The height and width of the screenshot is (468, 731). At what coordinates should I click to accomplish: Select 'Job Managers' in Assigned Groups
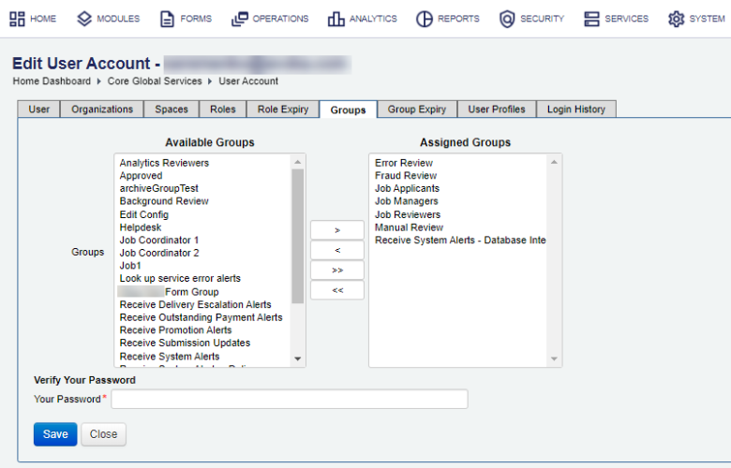(407, 201)
